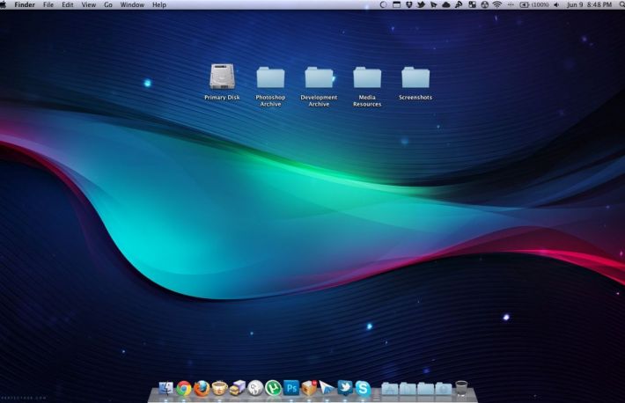The width and height of the screenshot is (625, 403).
Task: Select the Development Archive folder
Action: 319,77
